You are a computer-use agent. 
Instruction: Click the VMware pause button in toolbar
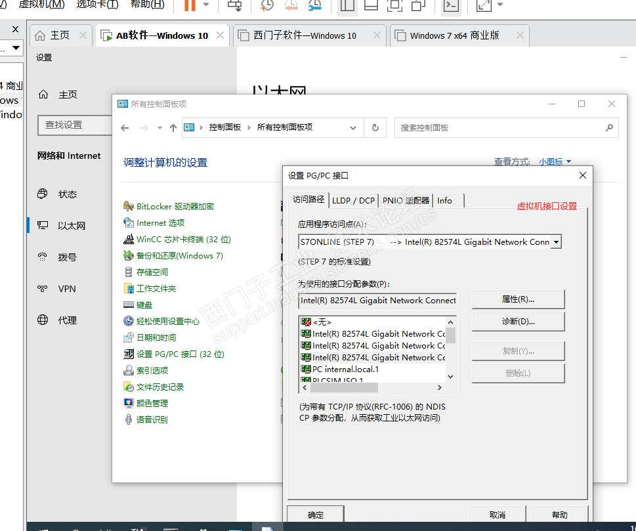190,5
